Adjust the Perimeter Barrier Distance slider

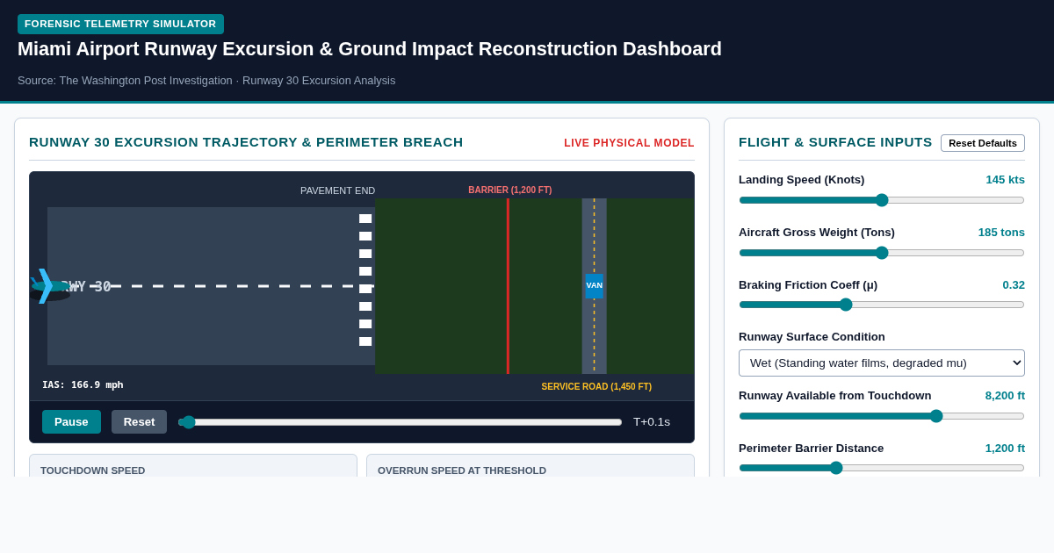pos(882,468)
